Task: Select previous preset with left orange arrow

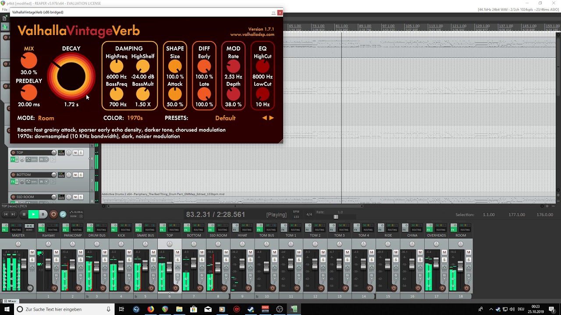Action: coord(264,118)
